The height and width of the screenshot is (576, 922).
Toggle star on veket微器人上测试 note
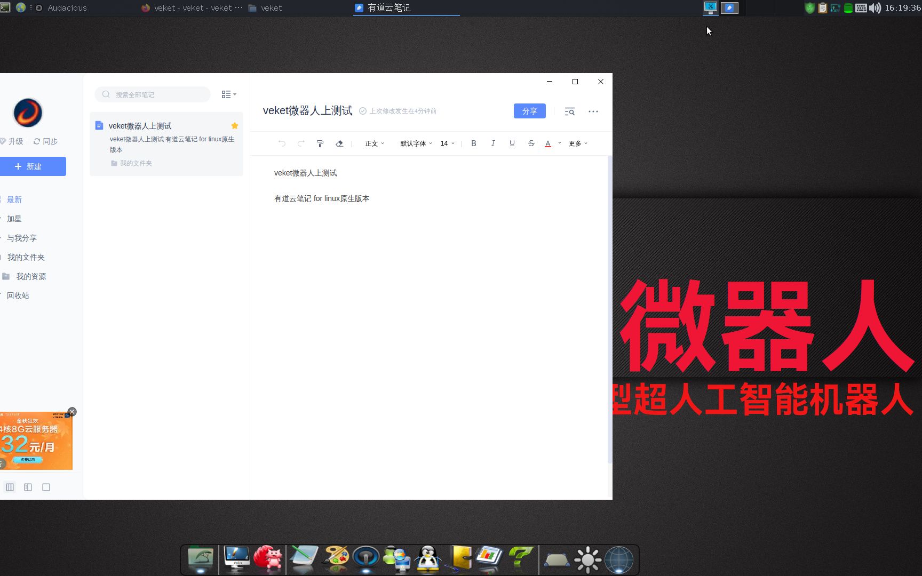click(235, 126)
